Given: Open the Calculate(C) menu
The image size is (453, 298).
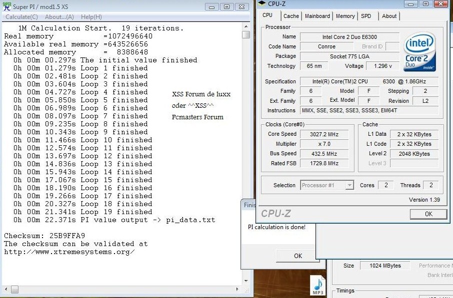Looking at the screenshot, I should point(21,17).
